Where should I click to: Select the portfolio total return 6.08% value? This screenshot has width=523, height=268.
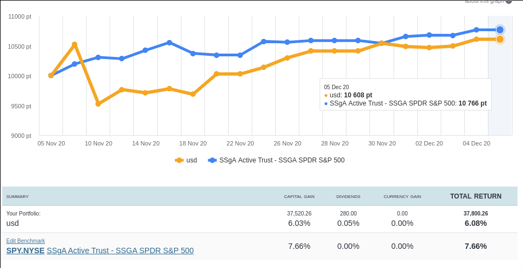475,223
